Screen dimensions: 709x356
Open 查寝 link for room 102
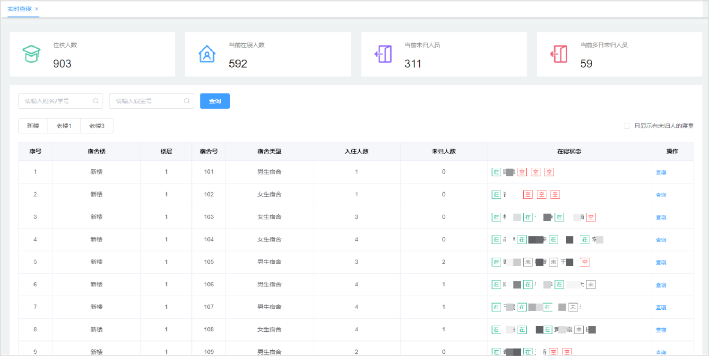coord(661,195)
